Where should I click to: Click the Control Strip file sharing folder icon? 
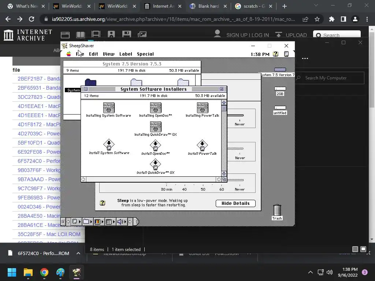(x=86, y=222)
